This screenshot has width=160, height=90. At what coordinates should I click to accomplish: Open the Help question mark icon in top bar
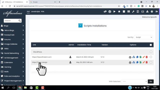(x=152, y=11)
